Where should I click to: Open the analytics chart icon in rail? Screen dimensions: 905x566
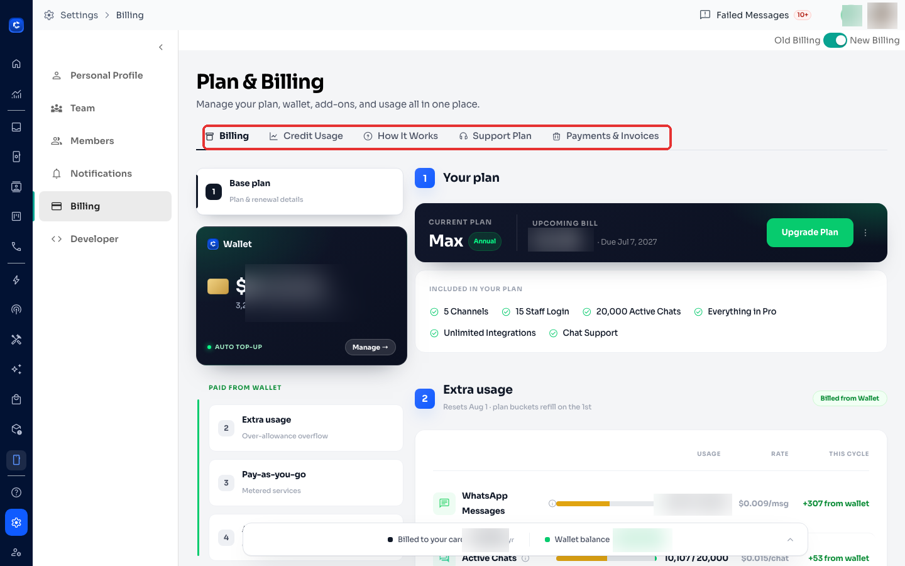click(x=16, y=94)
